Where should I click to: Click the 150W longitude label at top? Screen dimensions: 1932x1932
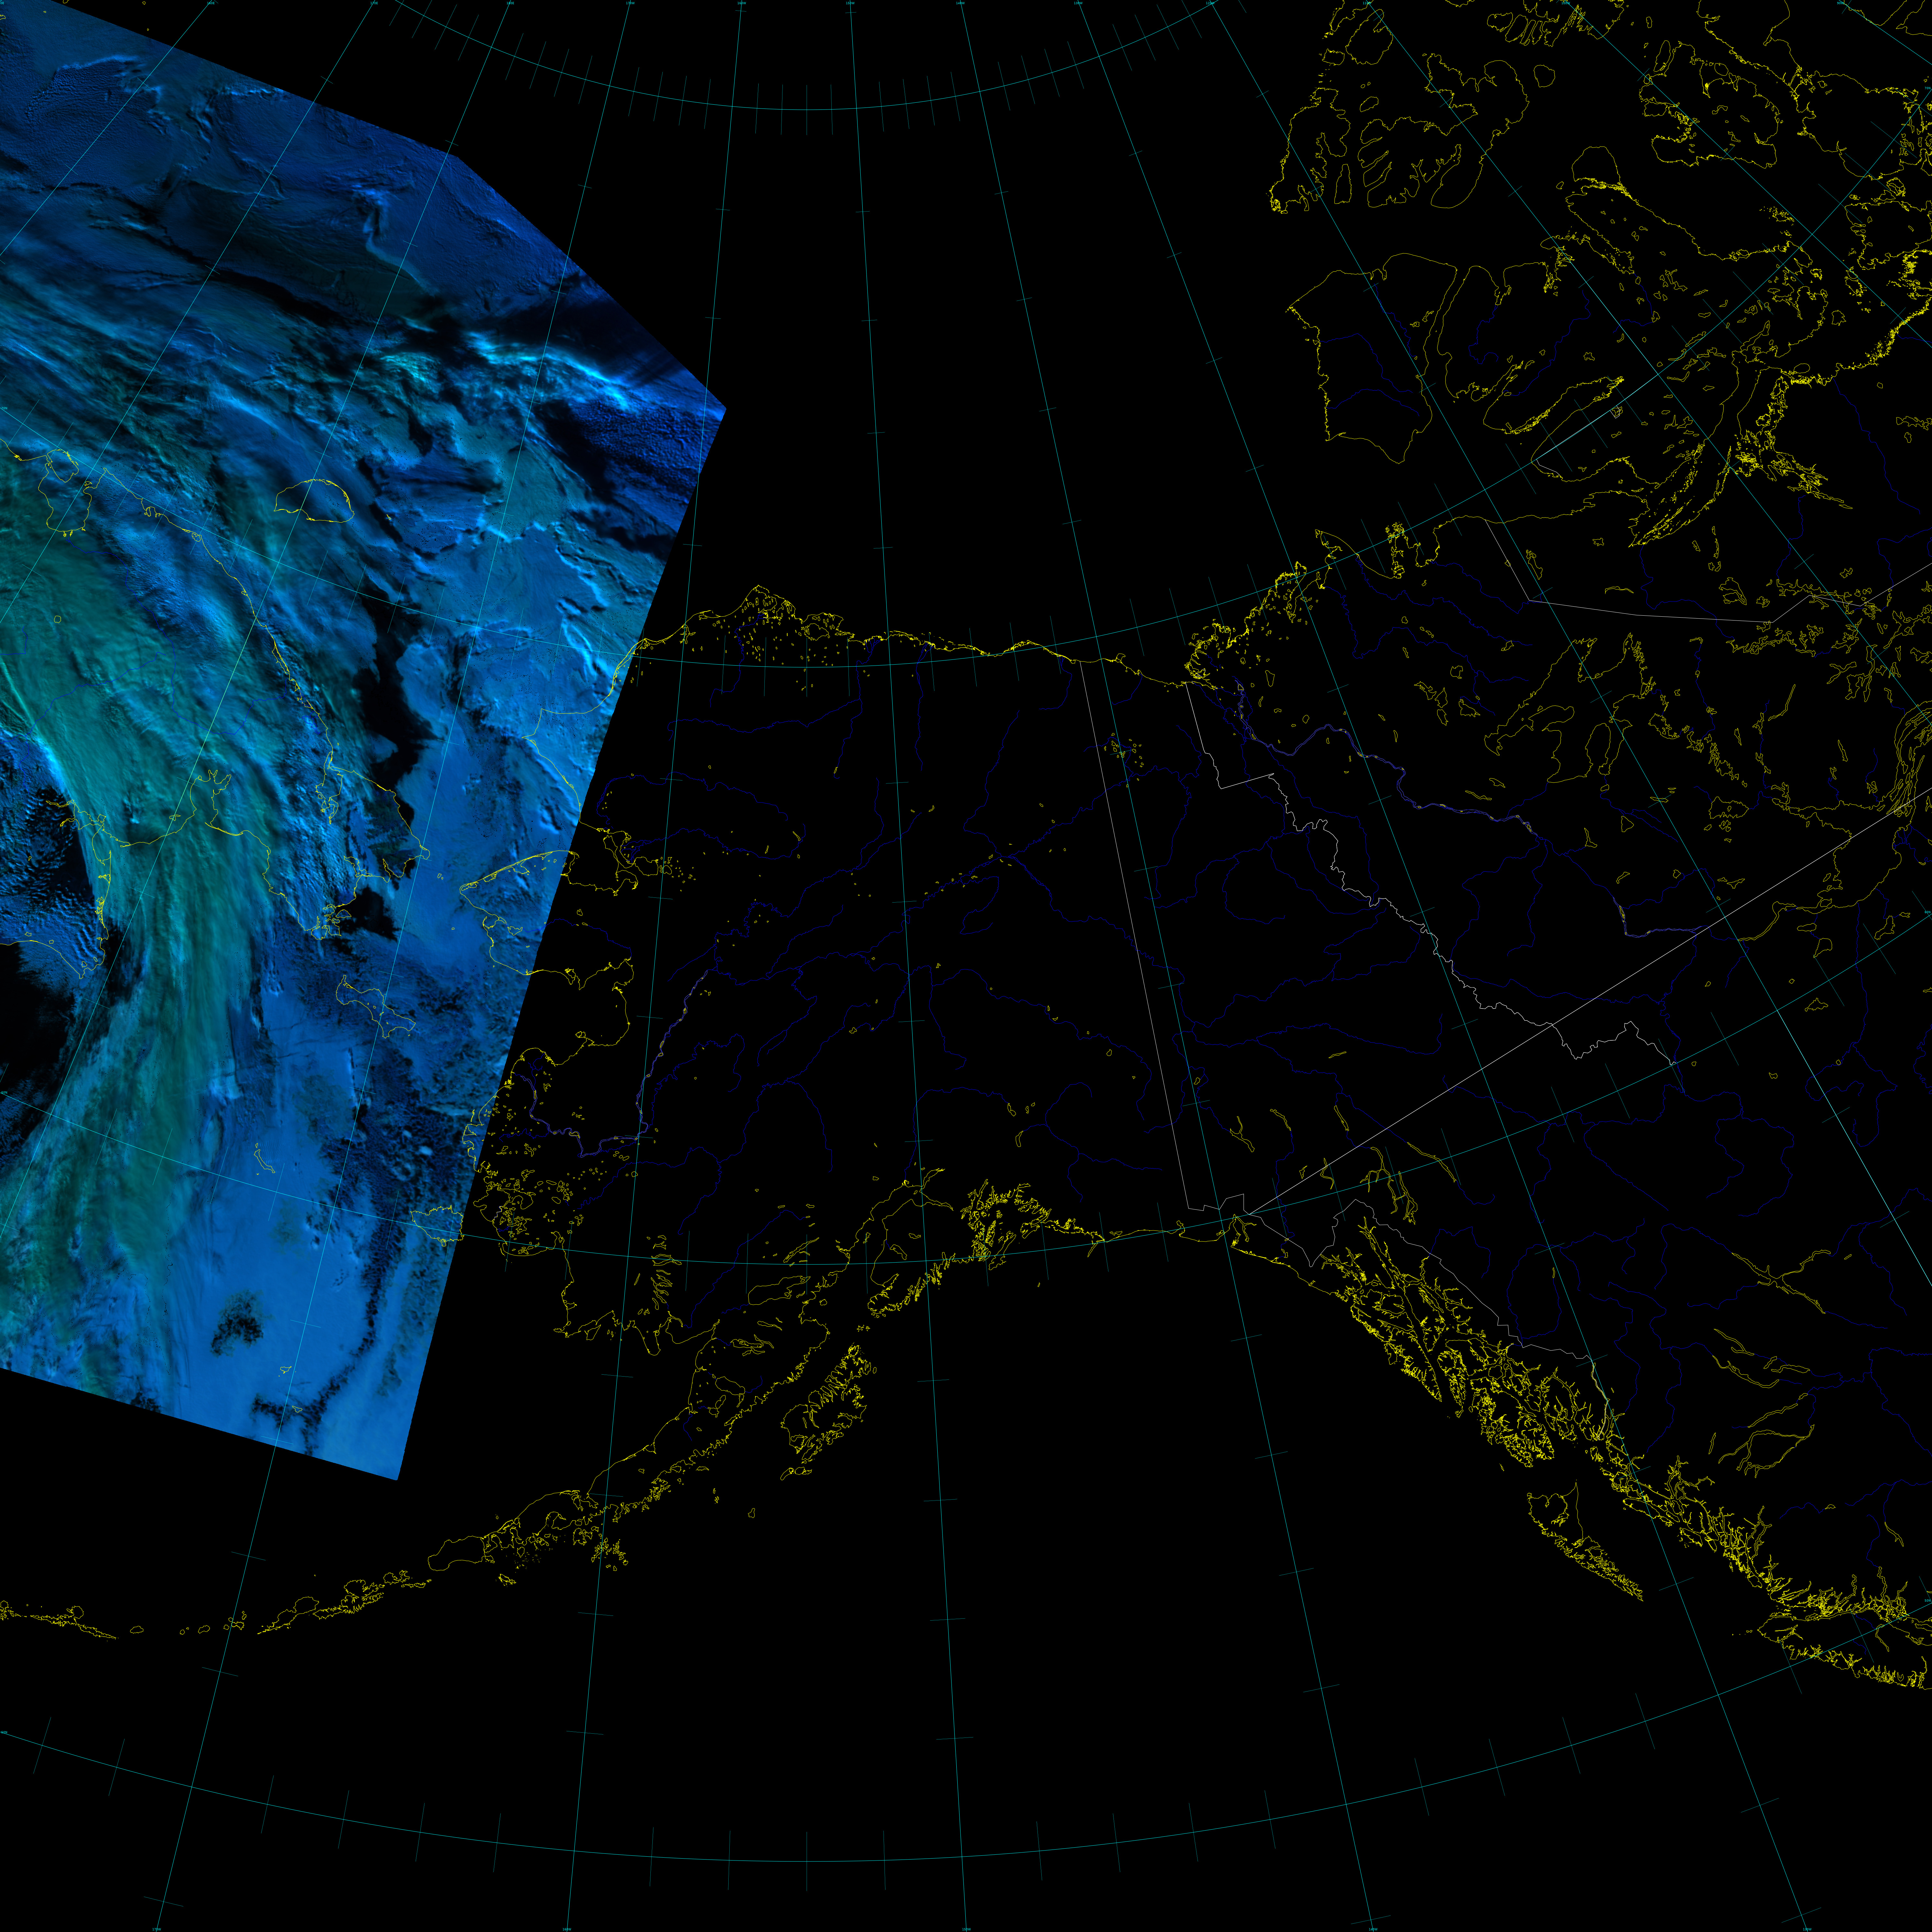click(x=850, y=3)
